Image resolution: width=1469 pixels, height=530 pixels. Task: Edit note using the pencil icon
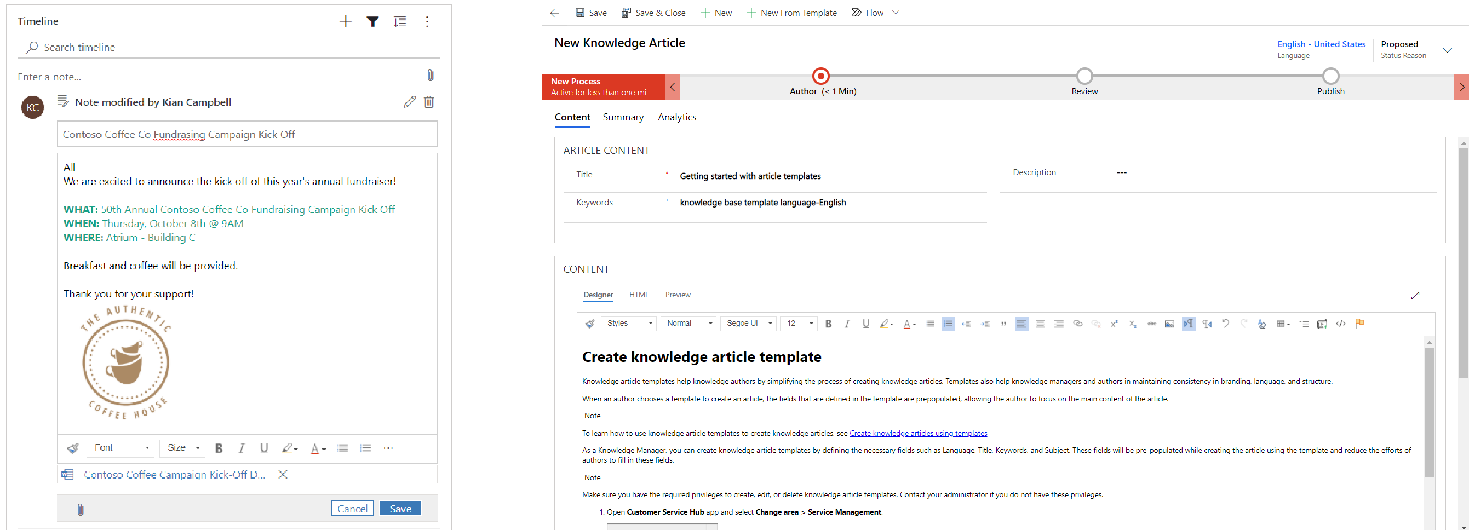coord(410,102)
